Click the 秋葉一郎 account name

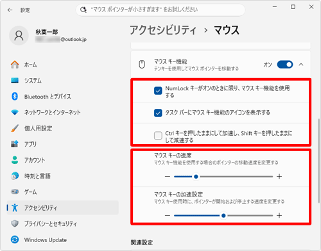tap(47, 32)
